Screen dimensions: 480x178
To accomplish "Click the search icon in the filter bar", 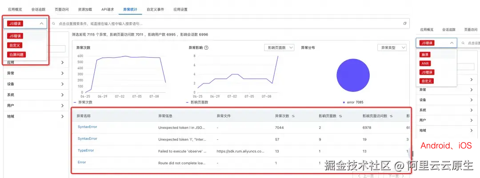I will (54, 24).
